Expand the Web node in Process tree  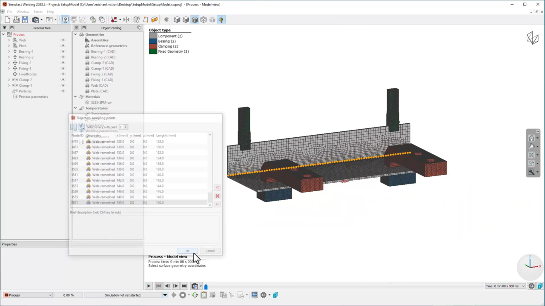click(9, 40)
